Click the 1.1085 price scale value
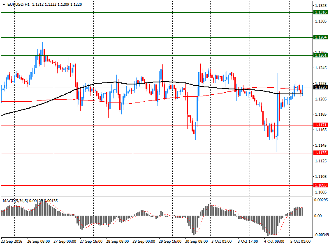329x246 pixels. (x=321, y=192)
